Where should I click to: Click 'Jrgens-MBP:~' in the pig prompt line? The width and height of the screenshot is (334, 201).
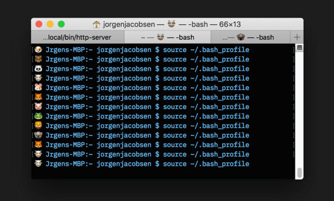pos(69,107)
